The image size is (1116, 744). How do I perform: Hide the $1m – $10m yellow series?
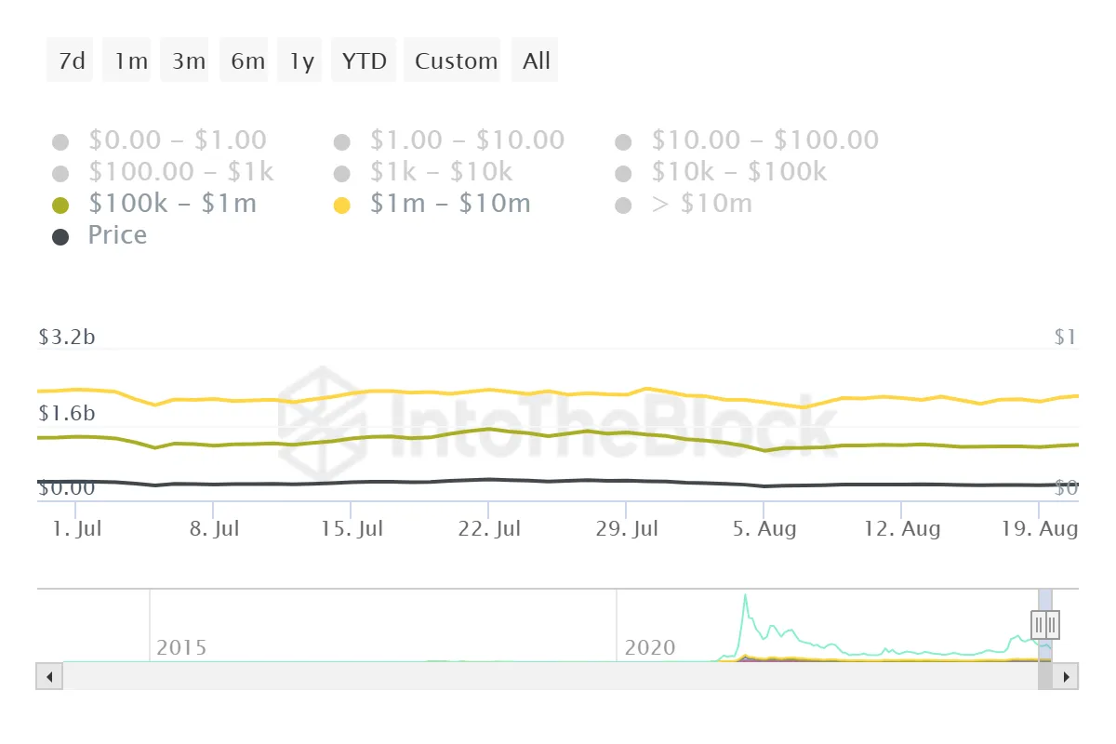(x=449, y=204)
